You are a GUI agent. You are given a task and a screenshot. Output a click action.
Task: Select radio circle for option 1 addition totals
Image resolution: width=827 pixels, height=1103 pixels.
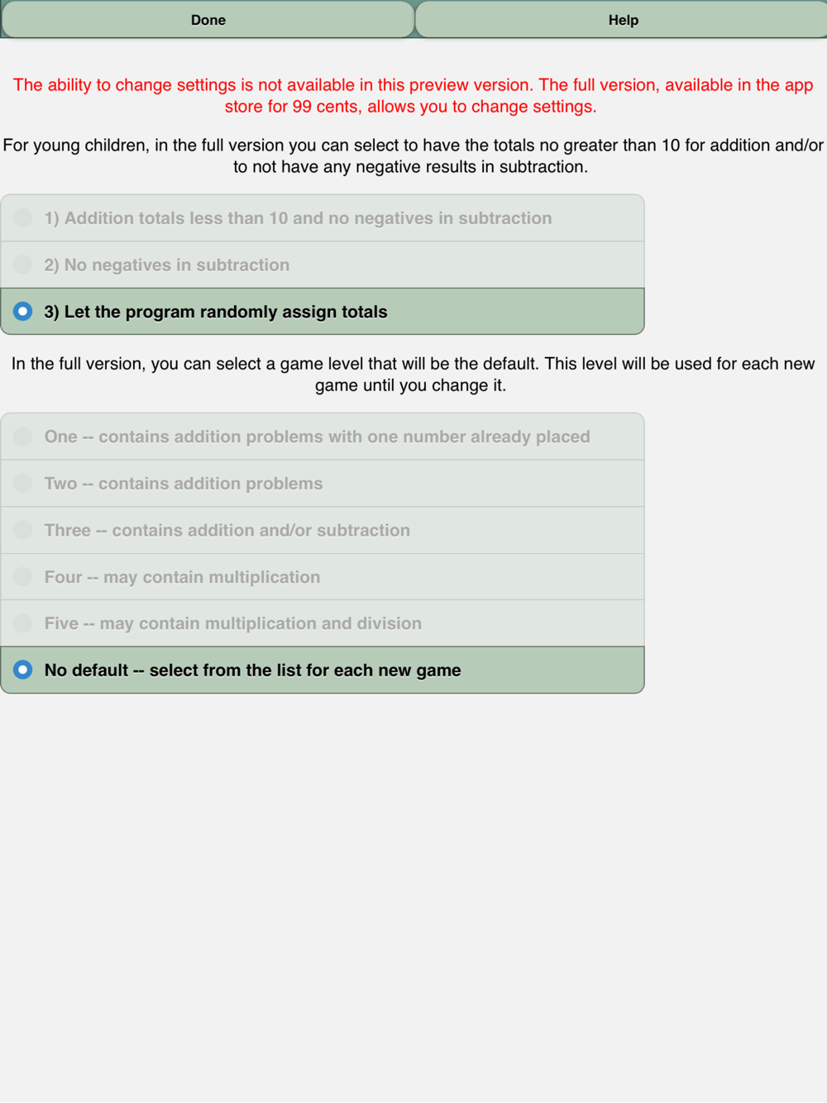tap(23, 217)
